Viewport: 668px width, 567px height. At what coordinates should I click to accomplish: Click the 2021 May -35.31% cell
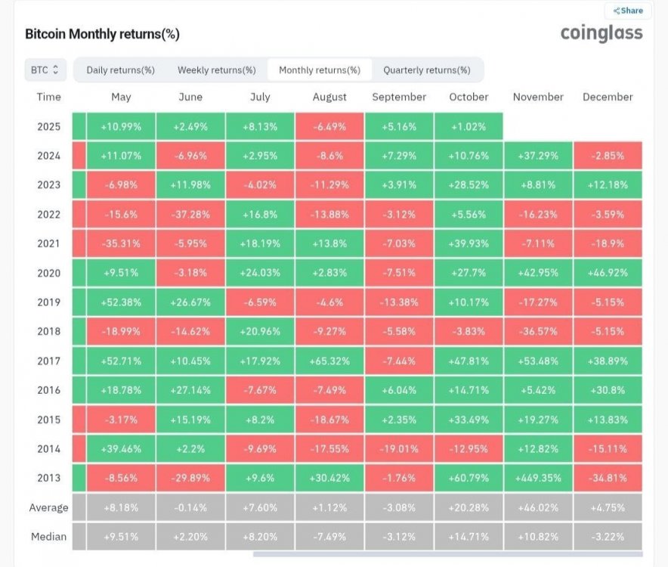click(121, 243)
